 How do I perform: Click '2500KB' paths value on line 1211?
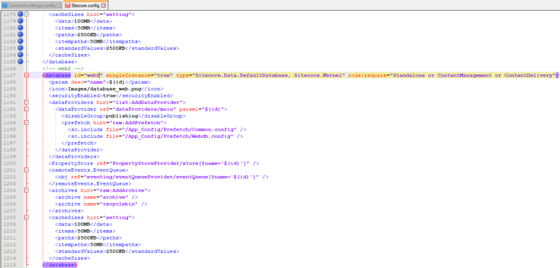point(86,238)
